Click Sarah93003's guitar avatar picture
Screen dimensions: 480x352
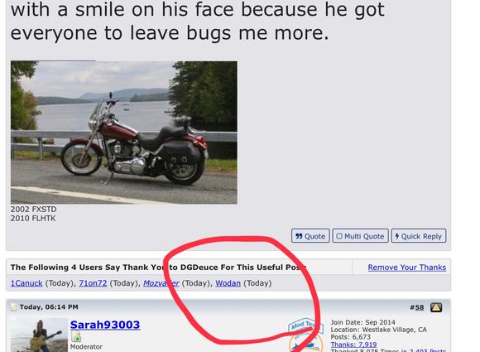click(39, 335)
